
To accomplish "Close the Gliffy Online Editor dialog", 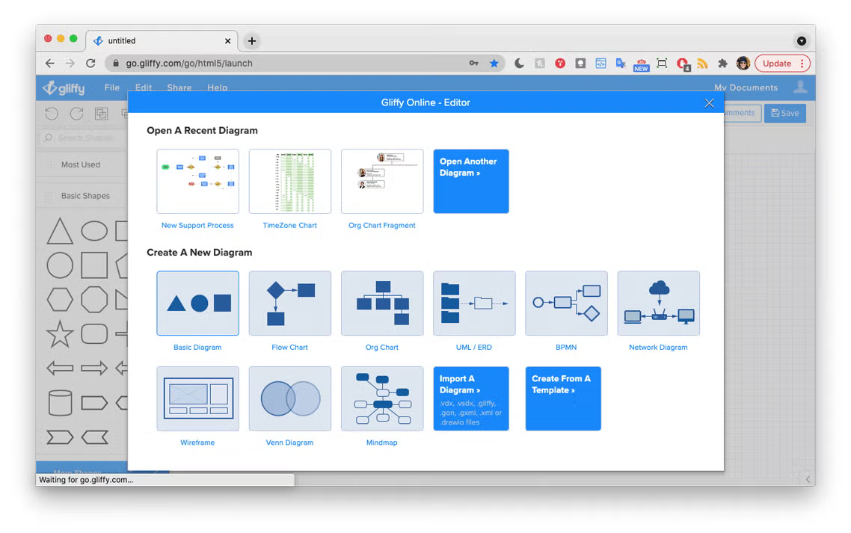I will [x=709, y=103].
